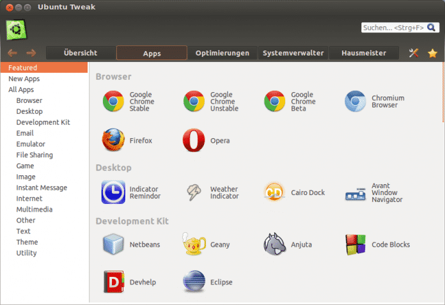The width and height of the screenshot is (445, 305).
Task: Open the Google Chrome Beta icon
Action: tap(274, 101)
